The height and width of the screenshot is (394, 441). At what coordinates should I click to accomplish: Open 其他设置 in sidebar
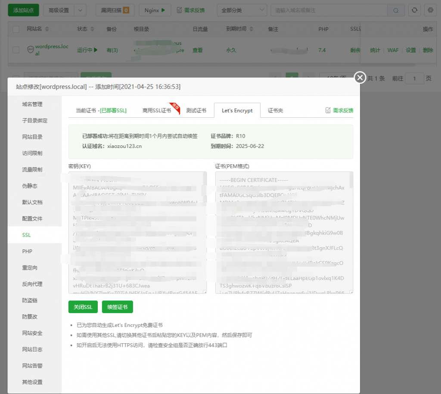click(x=32, y=382)
